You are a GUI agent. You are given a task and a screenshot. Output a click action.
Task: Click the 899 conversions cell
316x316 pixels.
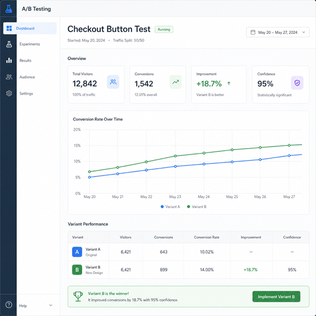coord(164,270)
